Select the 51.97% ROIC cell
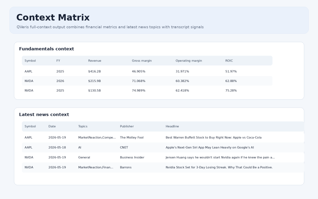The height and width of the screenshot is (199, 318). [231, 71]
